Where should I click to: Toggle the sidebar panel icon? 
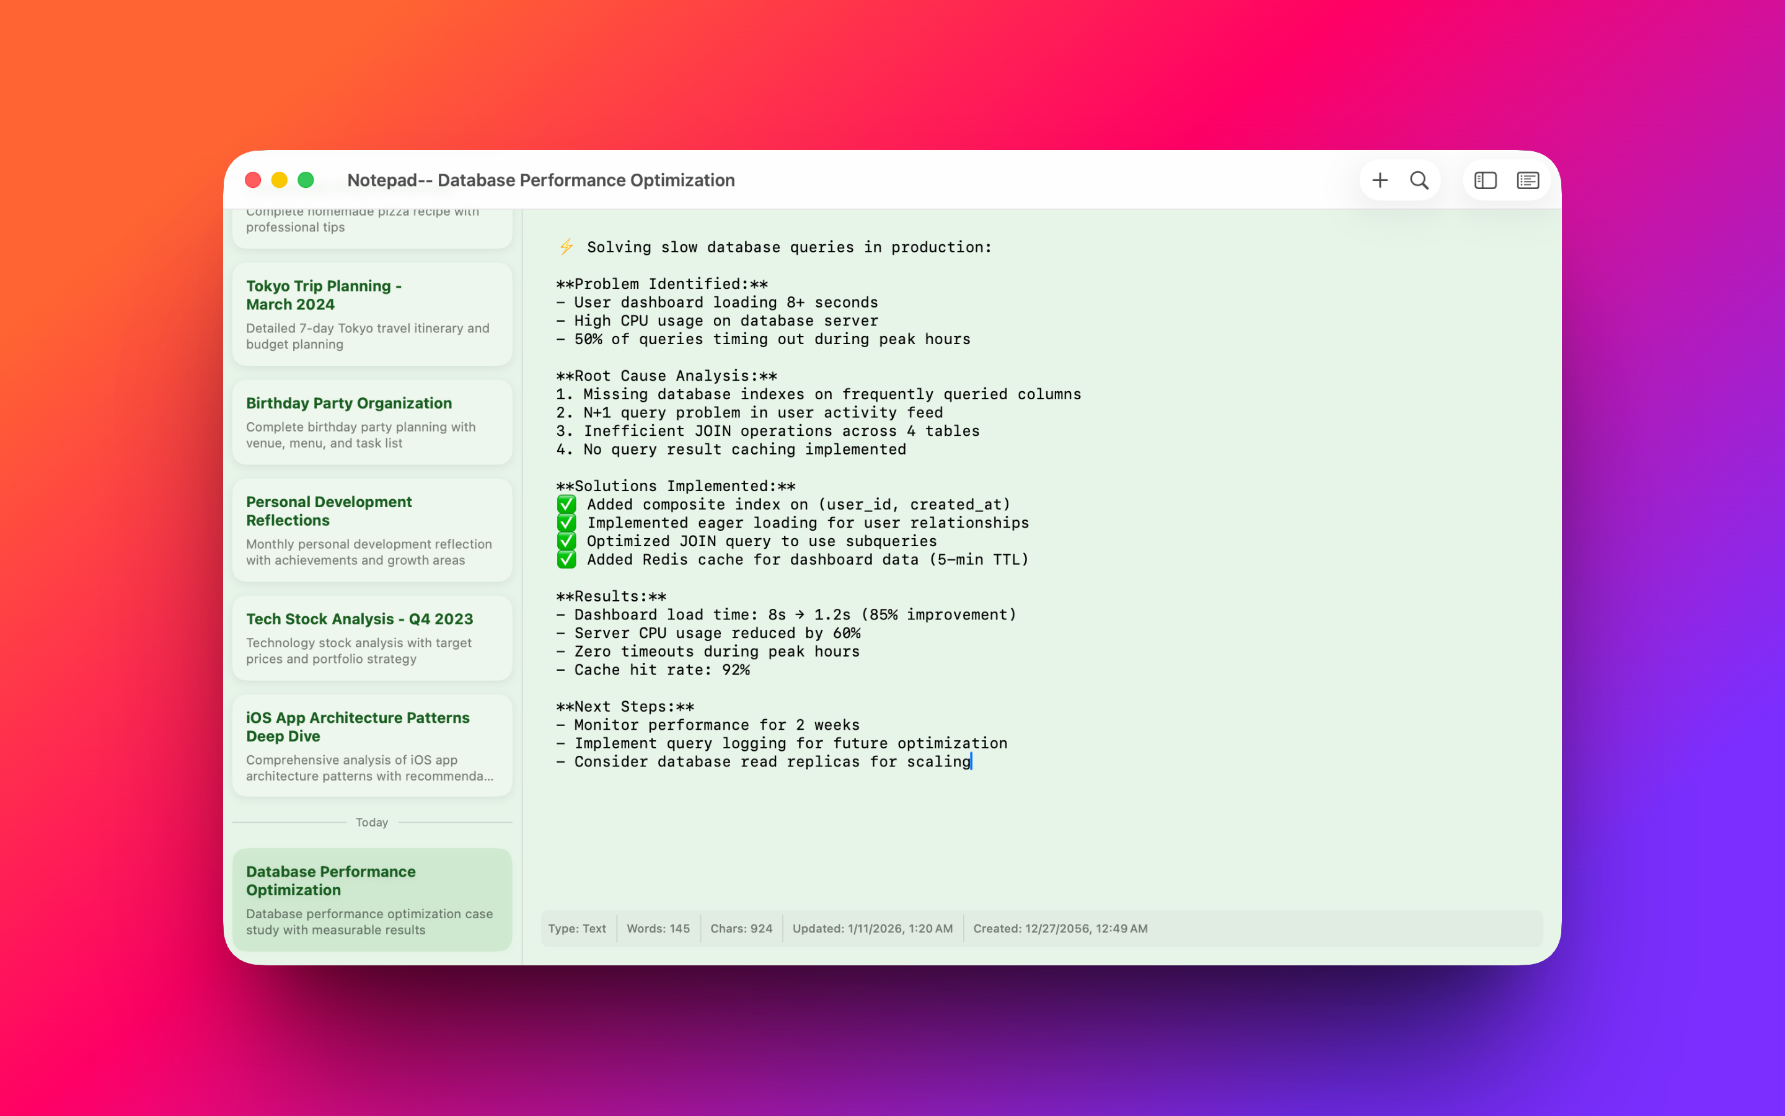[x=1485, y=179]
